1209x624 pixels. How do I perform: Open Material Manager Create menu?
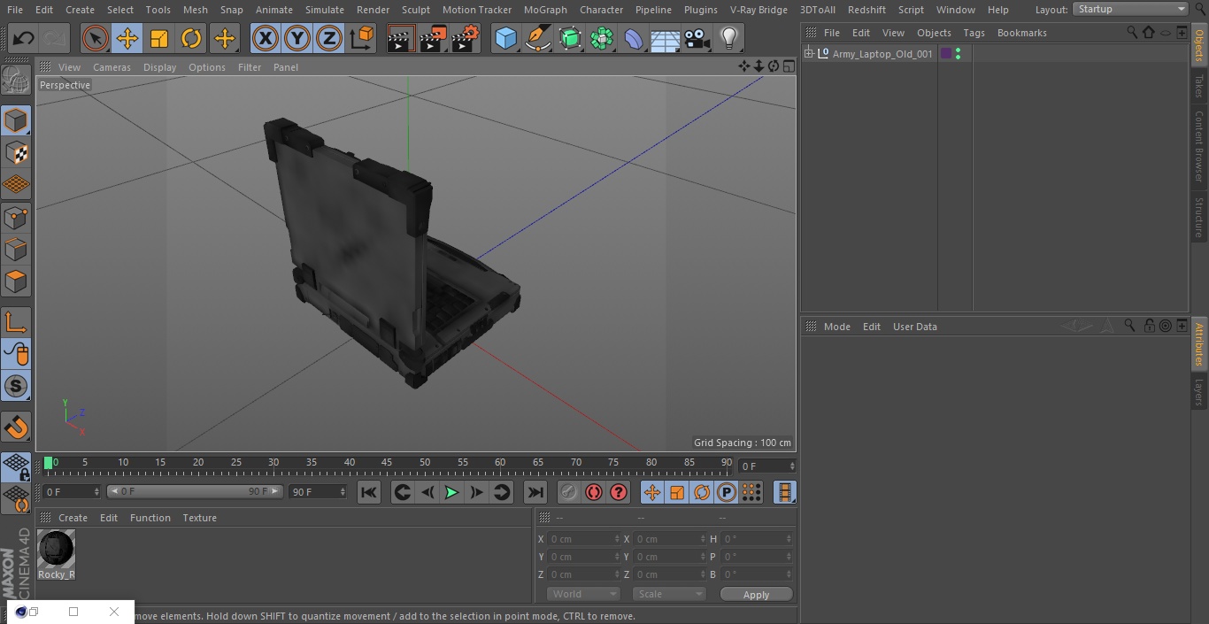73,518
